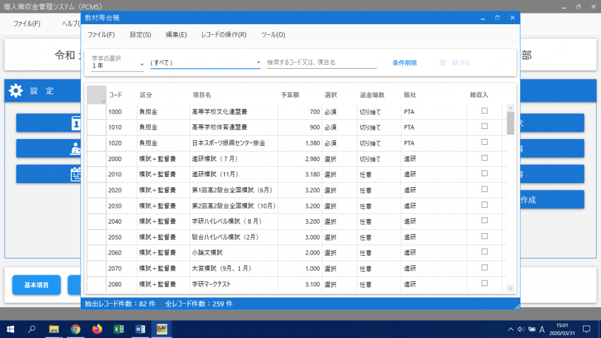Viewport: 601px width, 338px height.
Task: Click the table's vertical scrollbar thumb
Action: [x=510, y=123]
